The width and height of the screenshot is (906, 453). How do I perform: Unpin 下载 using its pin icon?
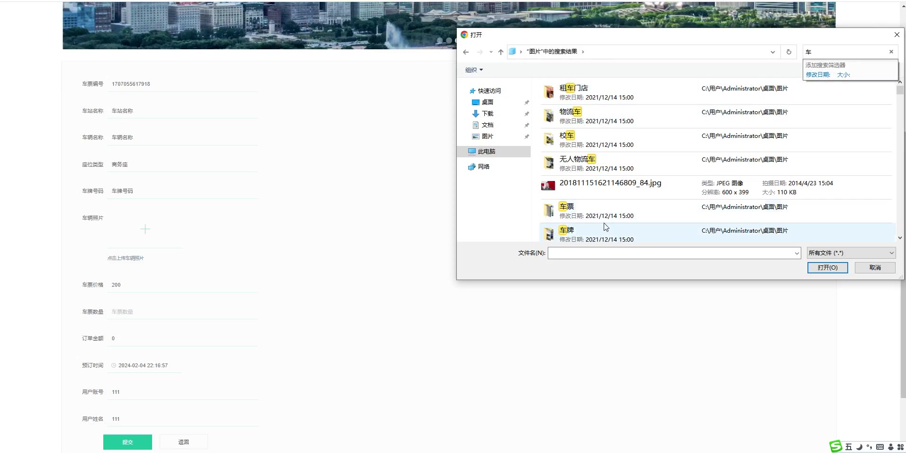click(526, 114)
